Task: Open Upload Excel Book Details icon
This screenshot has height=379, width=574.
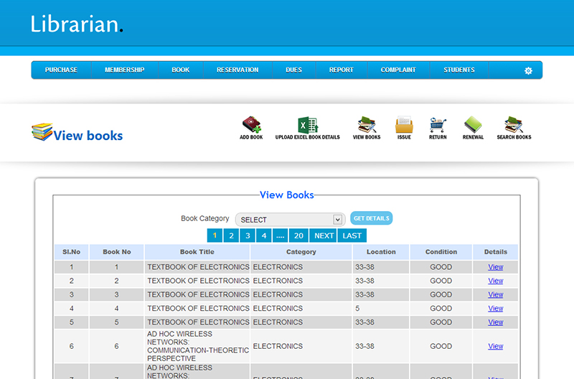Action: [307, 125]
